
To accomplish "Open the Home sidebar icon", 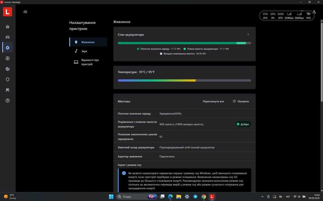I will [x=8, y=26].
